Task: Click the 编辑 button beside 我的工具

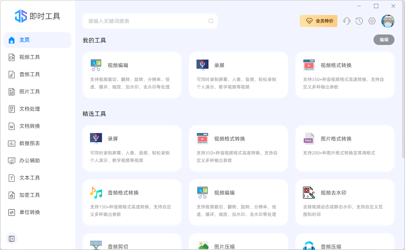Action: tap(384, 40)
